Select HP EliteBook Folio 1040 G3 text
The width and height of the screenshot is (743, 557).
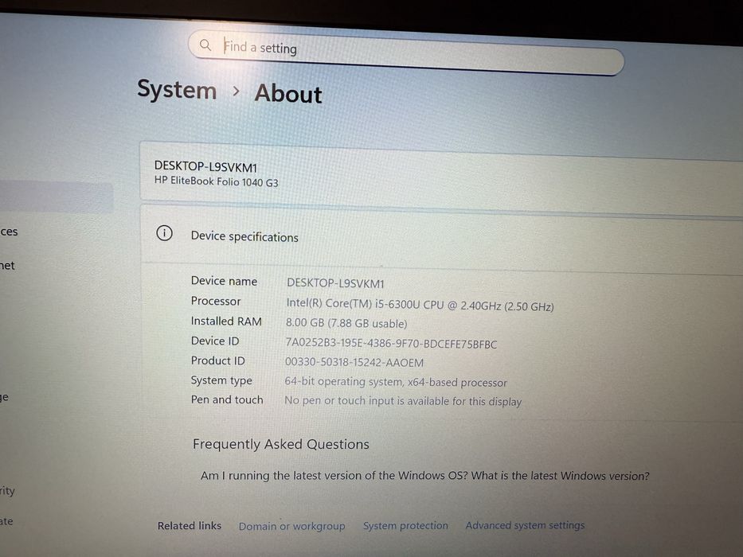216,181
